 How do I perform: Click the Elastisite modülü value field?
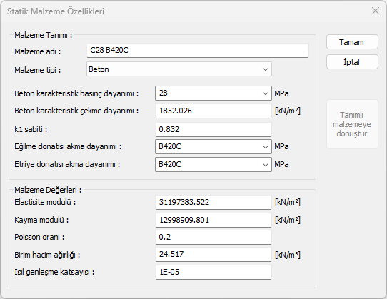pyautogui.click(x=213, y=202)
